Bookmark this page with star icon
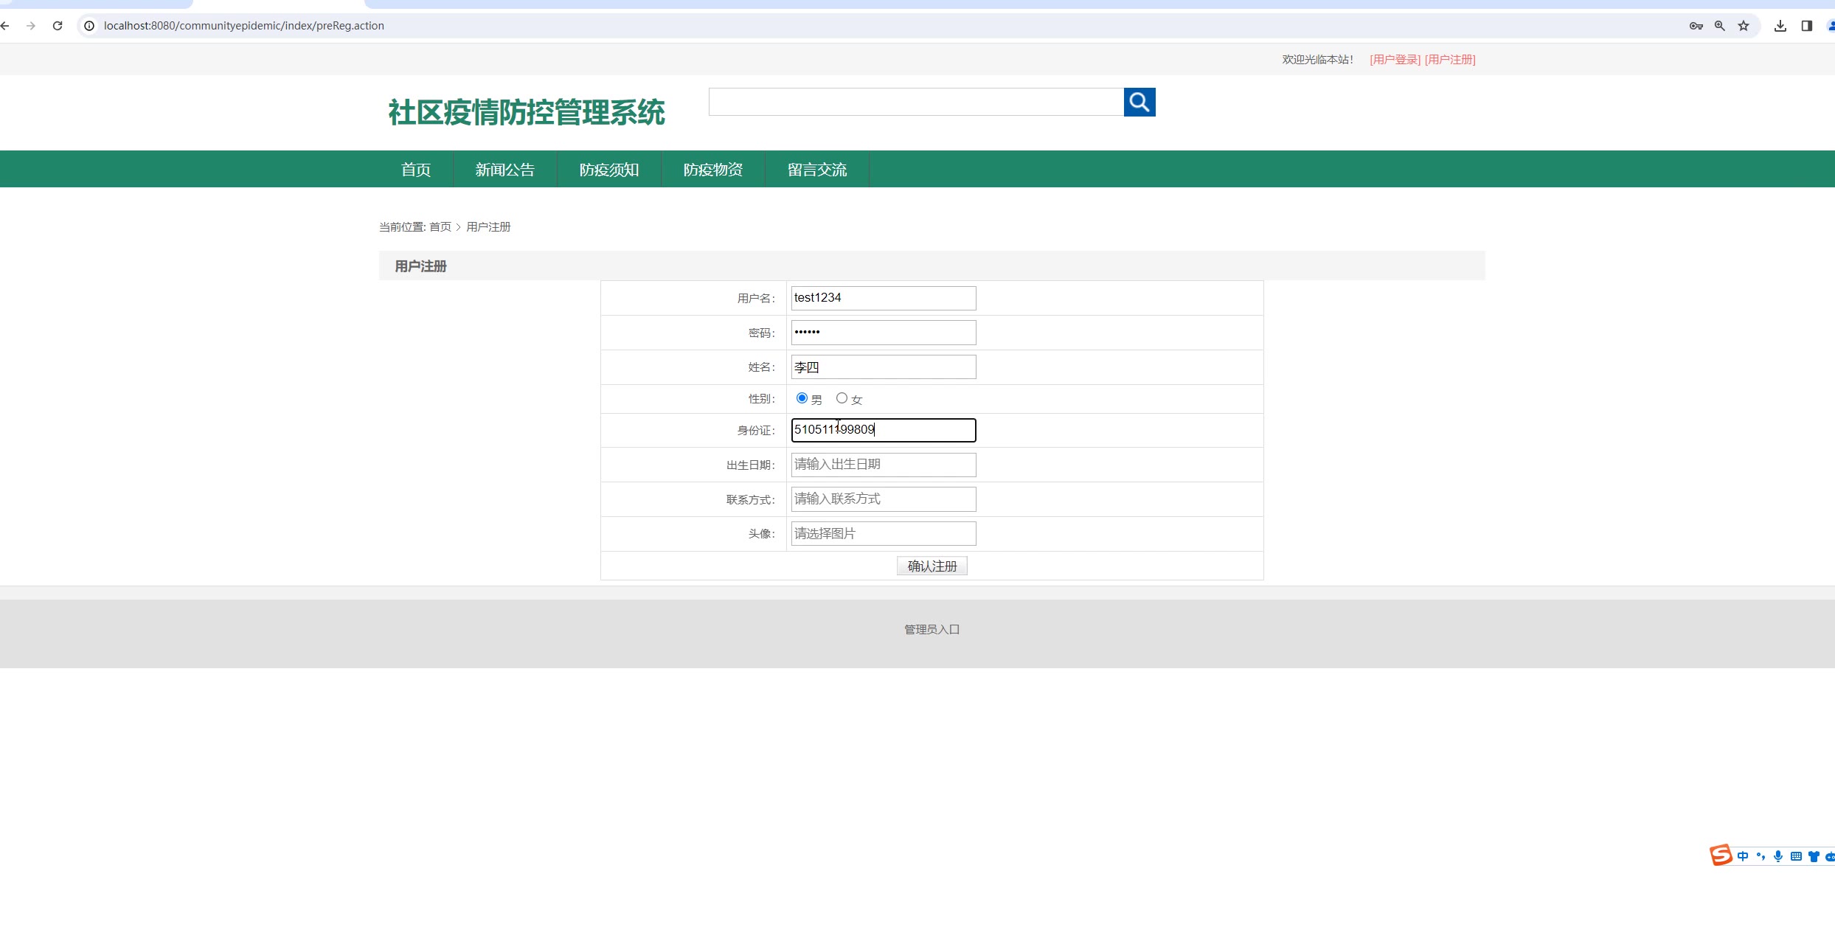The height and width of the screenshot is (944, 1835). click(1744, 26)
